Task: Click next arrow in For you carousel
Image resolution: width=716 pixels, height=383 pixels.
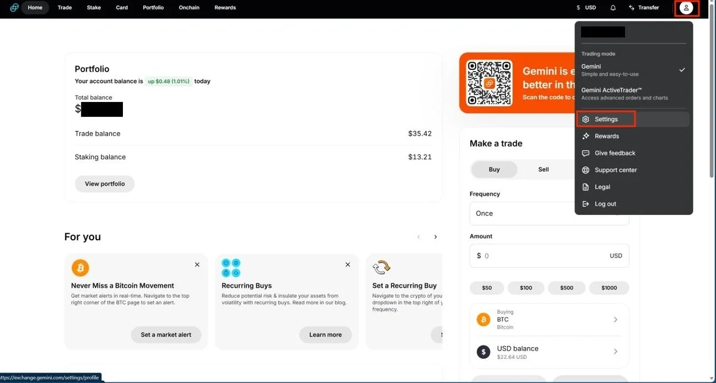Action: [436, 237]
